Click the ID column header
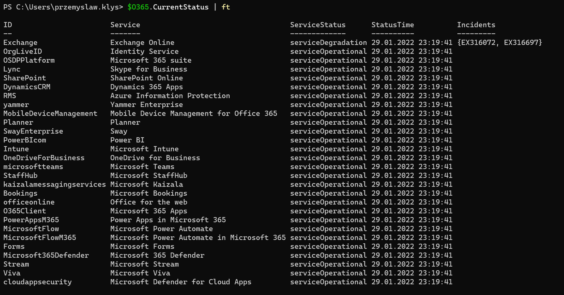The image size is (564, 295). [x=8, y=25]
